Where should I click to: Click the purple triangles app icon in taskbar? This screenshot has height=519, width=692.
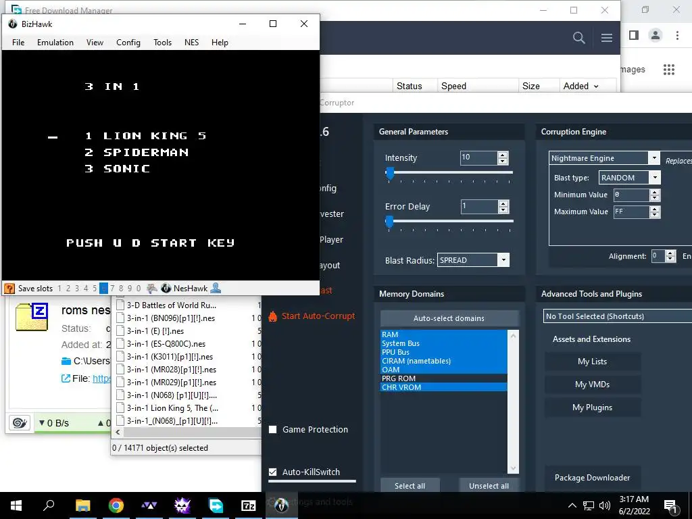point(149,505)
